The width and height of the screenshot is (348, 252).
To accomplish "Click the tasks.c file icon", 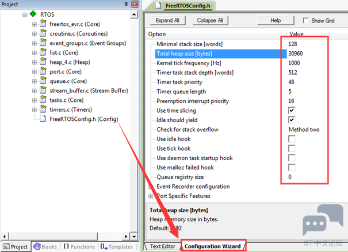I will (x=43, y=100).
